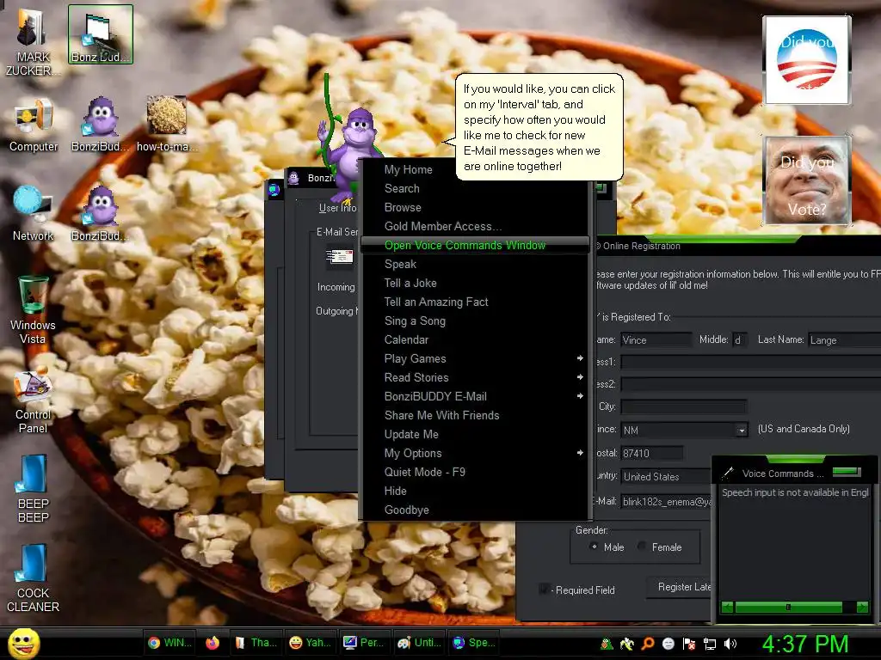This screenshot has width=881, height=660.
Task: Select Share Me With Friends
Action: (x=474, y=415)
